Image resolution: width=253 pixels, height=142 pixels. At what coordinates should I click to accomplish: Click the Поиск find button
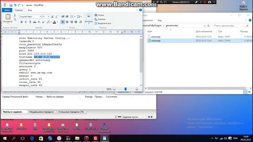click(99, 15)
